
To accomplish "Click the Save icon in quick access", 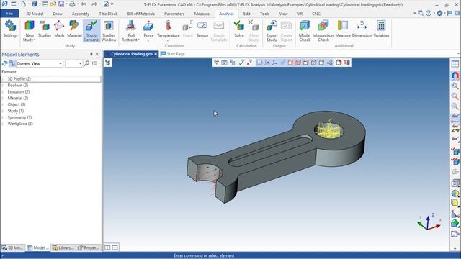I will pos(61,4).
